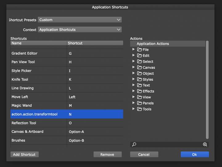The height and width of the screenshot is (167, 222).
Task: Expand the View actions group
Action: (134, 97)
